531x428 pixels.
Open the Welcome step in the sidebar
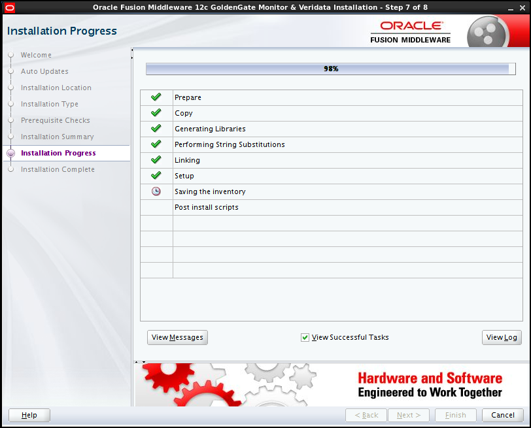(36, 55)
